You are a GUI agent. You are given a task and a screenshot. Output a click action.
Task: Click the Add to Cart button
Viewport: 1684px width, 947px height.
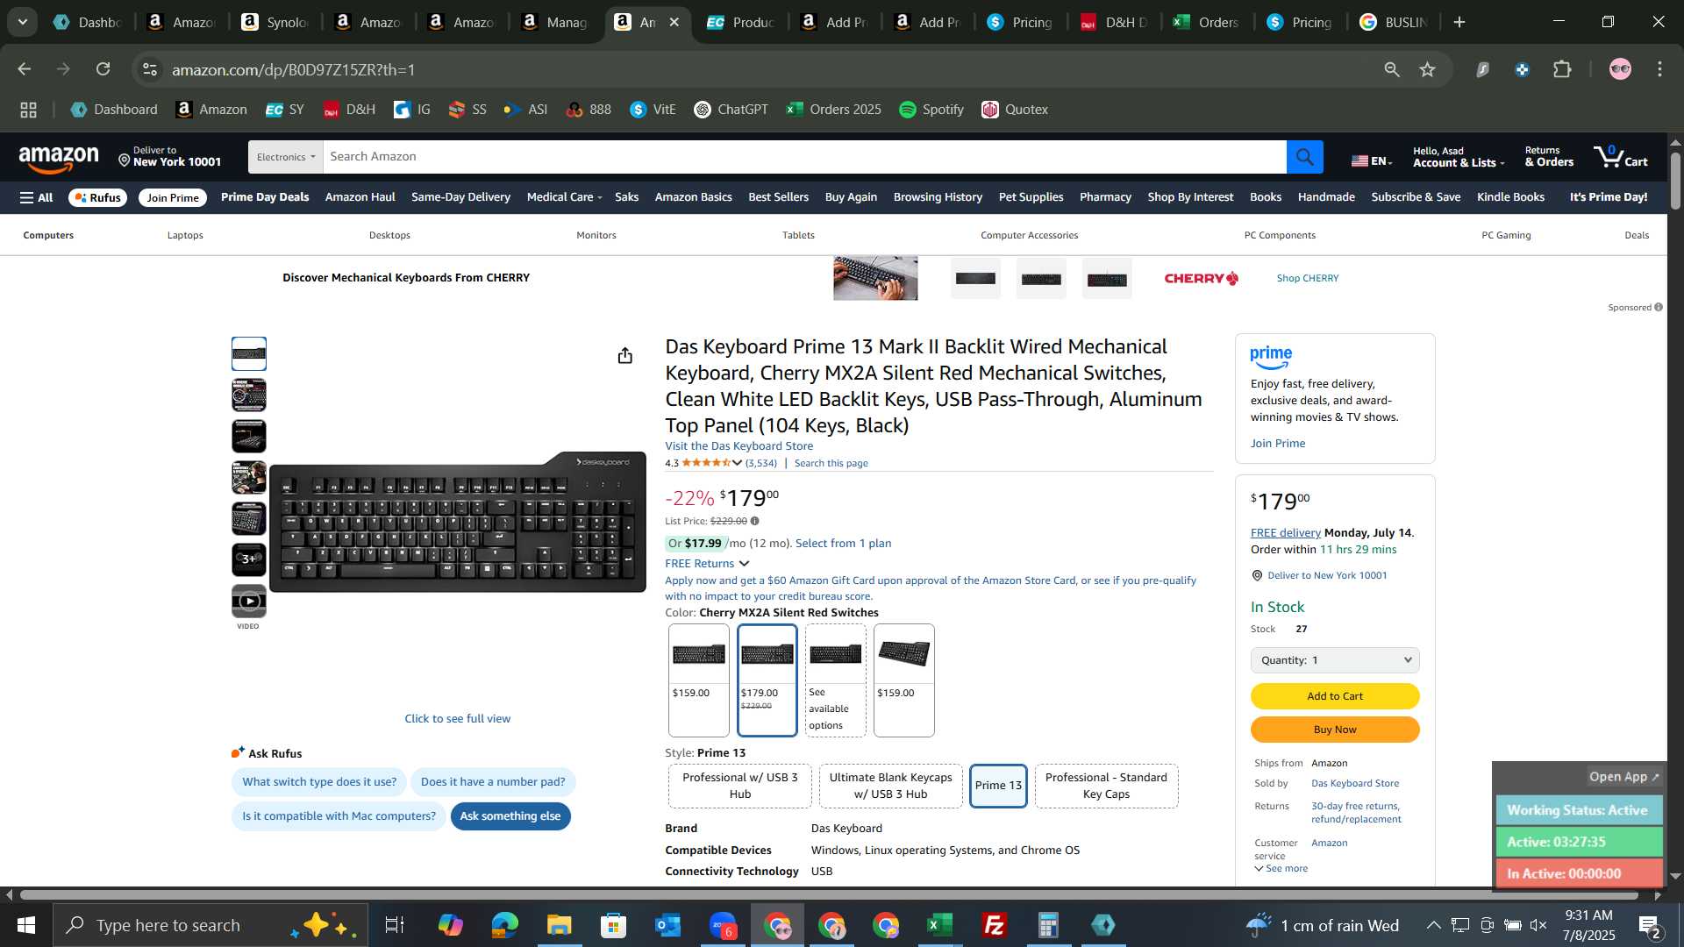[x=1334, y=696]
